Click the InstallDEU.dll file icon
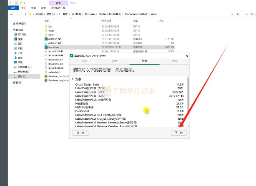This screenshot has width=256, height=186. click(46, 55)
